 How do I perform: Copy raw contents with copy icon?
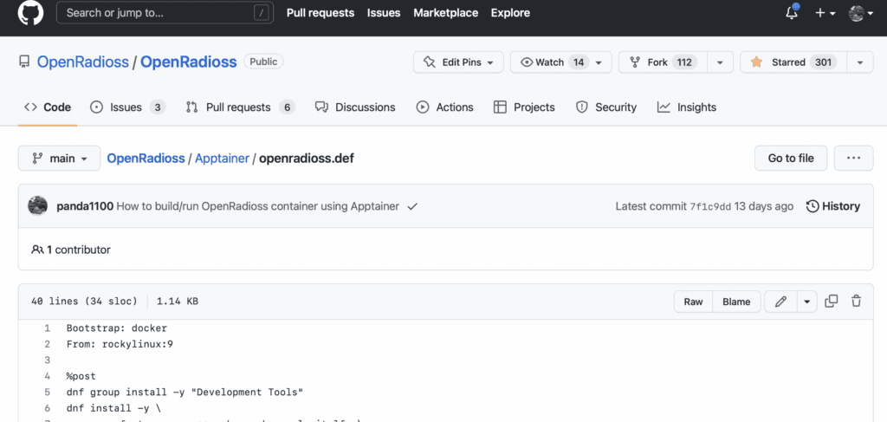tap(832, 302)
